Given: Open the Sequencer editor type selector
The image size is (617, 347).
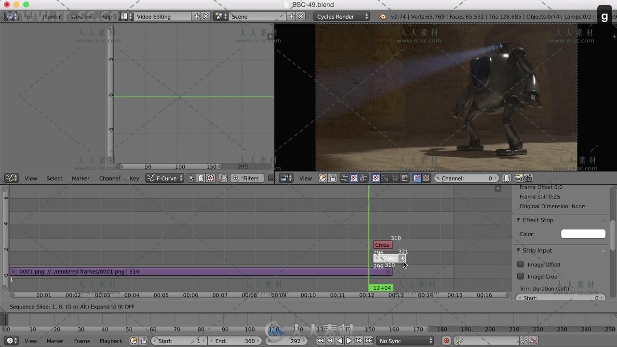Looking at the screenshot, I should [286, 178].
